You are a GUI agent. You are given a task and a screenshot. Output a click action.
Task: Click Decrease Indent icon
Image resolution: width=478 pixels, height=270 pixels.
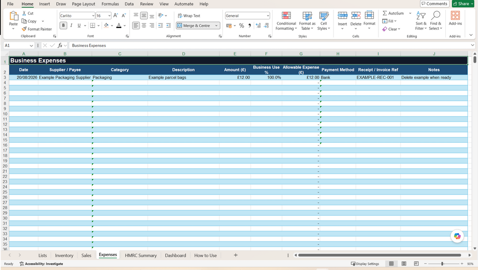pos(161,26)
